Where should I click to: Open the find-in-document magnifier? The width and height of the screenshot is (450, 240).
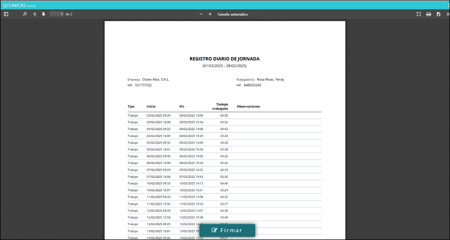pyautogui.click(x=25, y=14)
